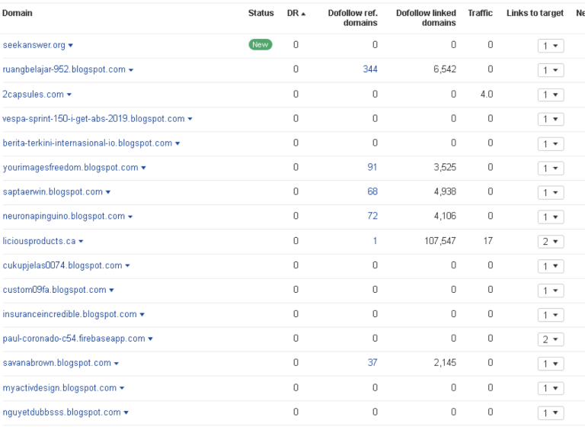
Task: Open Links to target dropdown for seekanswer.org
Action: click(550, 47)
